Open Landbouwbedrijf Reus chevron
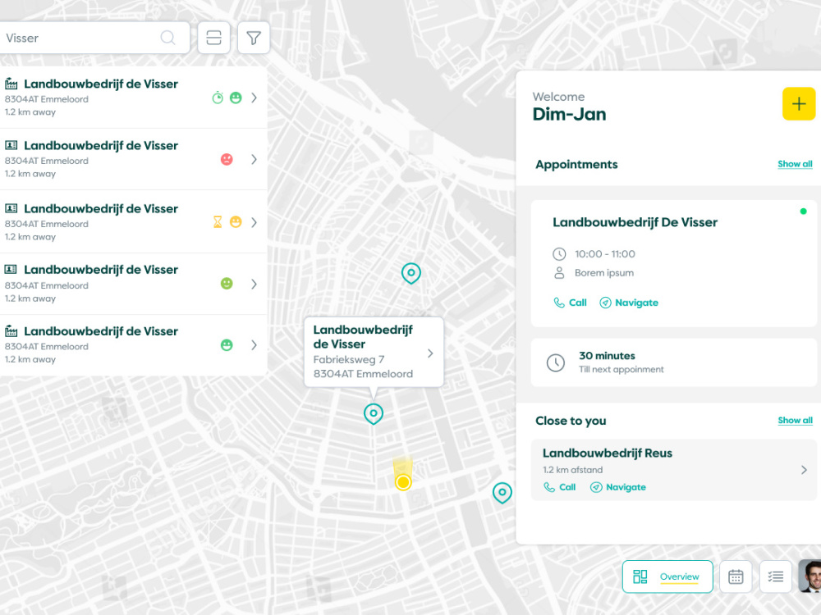This screenshot has width=821, height=615. [x=805, y=470]
